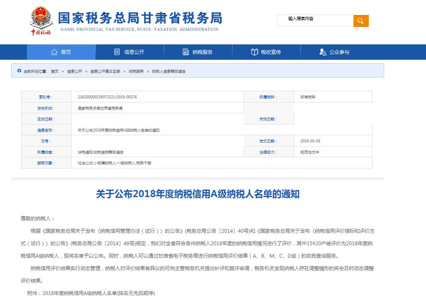Go to 首页 in breadcrumb trail
The height and width of the screenshot is (300, 426).
point(55,71)
